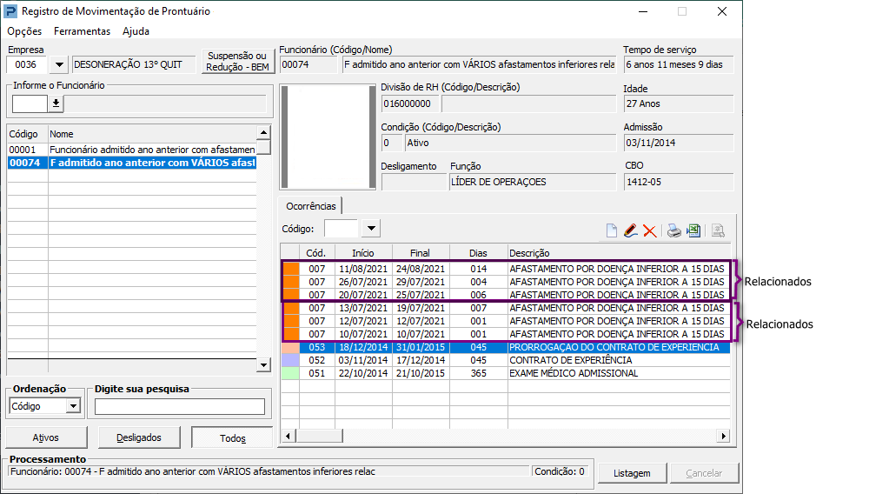Click the employee photo placeholder
Screen dimensions: 889x494
coord(328,137)
